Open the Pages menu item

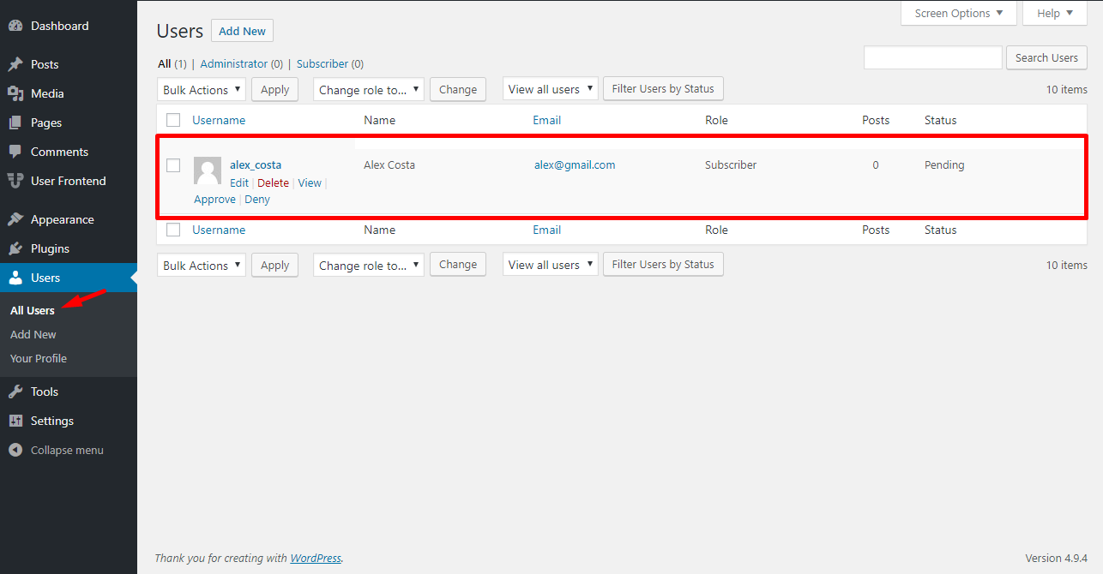69,123
